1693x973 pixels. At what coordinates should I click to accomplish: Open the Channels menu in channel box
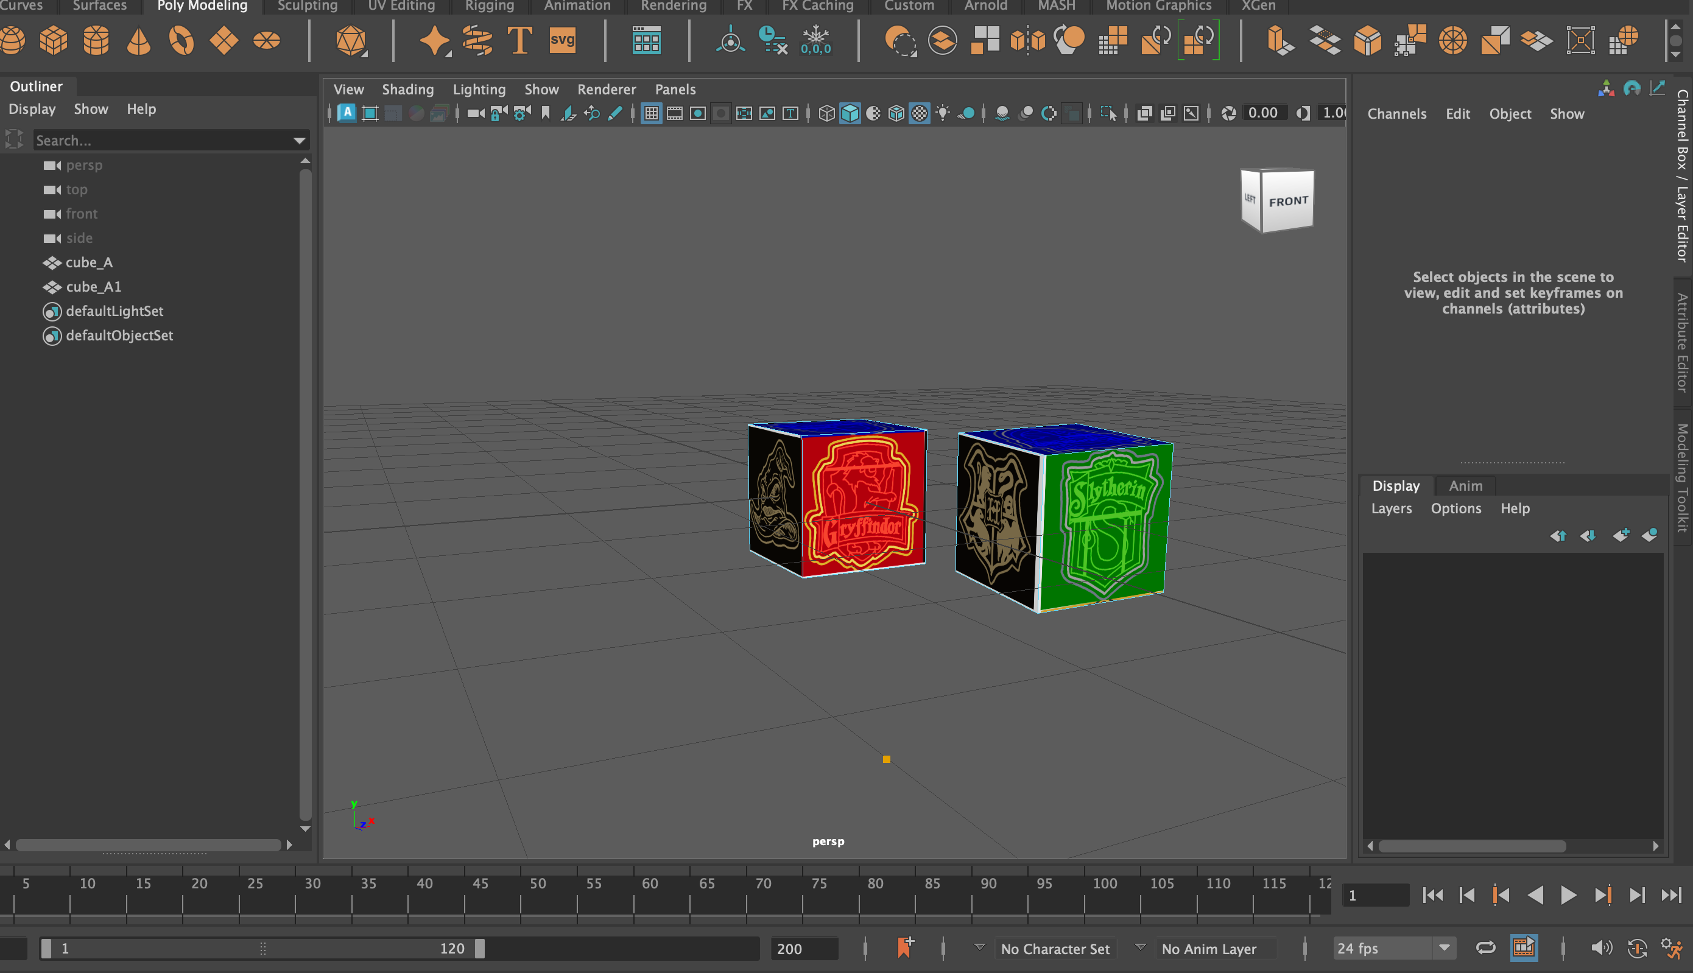pos(1396,114)
